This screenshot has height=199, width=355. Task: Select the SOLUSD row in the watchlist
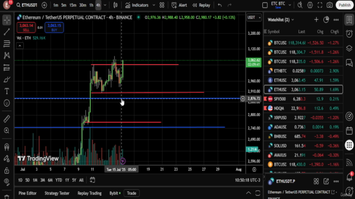coord(303,146)
